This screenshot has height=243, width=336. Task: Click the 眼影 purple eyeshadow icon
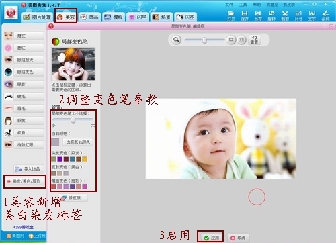(8, 84)
